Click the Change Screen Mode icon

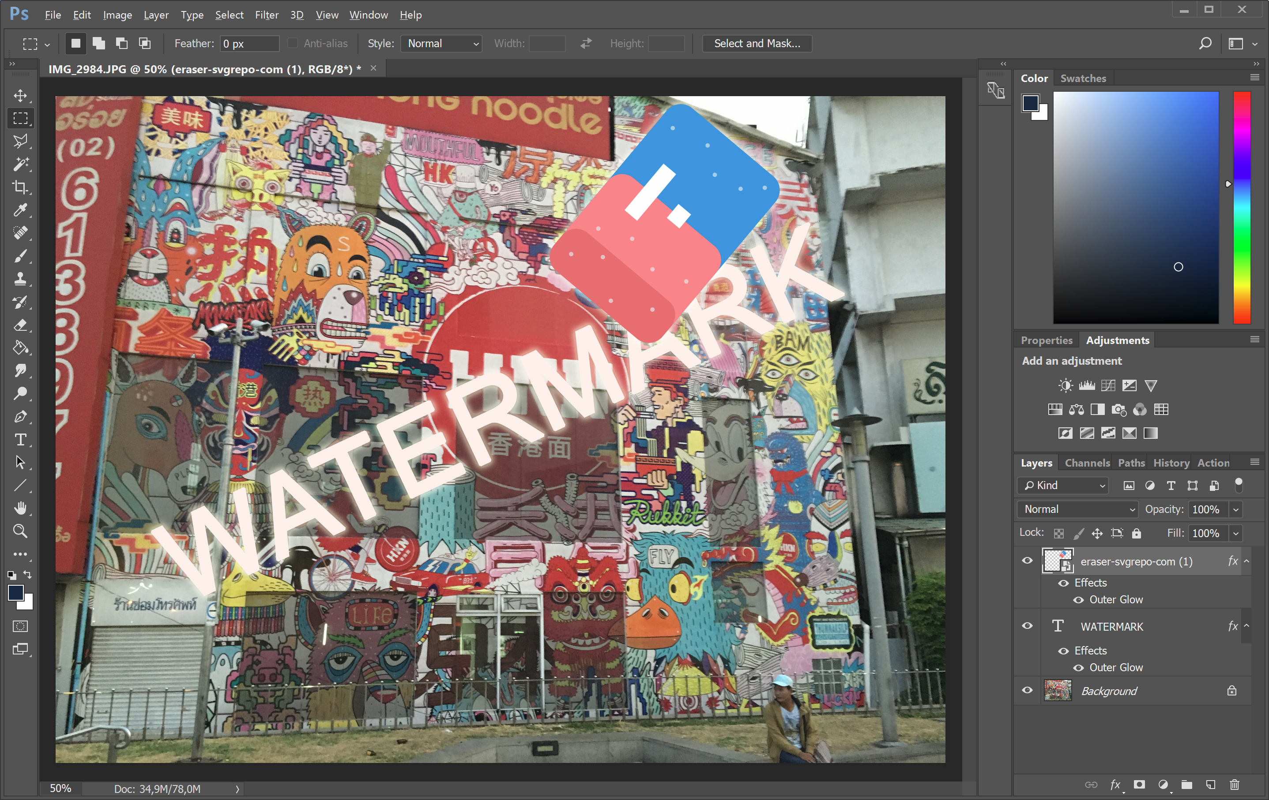click(x=21, y=649)
